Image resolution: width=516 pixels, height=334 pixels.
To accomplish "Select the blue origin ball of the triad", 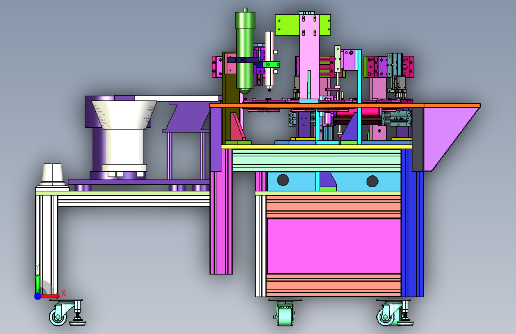I will [x=38, y=296].
